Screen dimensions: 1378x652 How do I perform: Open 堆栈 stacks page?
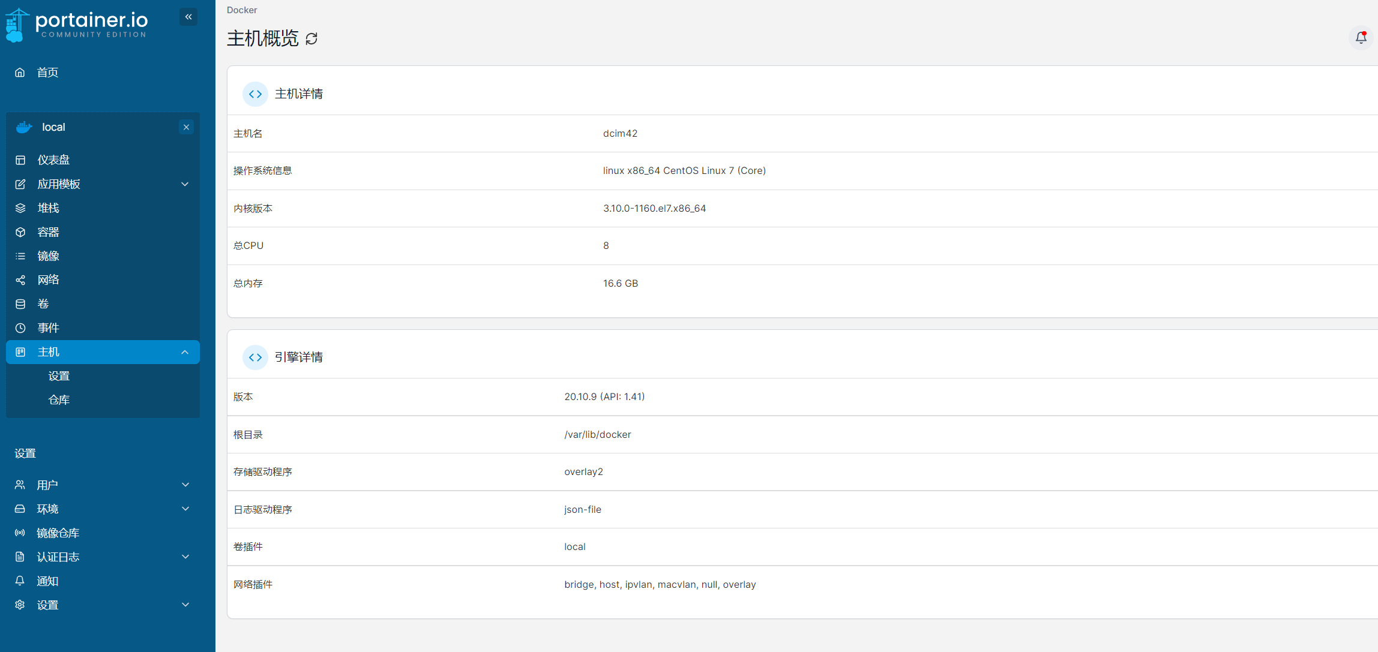click(48, 208)
